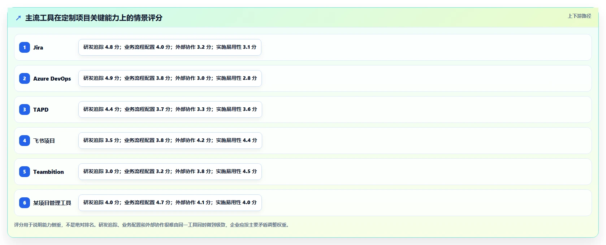Click the Jira score box starting 研发追踪 4.8 分
The height and width of the screenshot is (245, 606).
point(170,47)
